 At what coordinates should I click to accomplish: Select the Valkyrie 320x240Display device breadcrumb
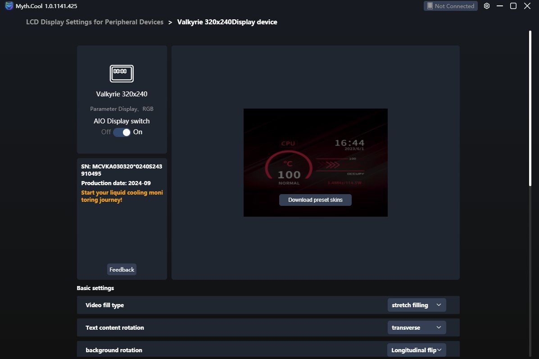point(227,22)
